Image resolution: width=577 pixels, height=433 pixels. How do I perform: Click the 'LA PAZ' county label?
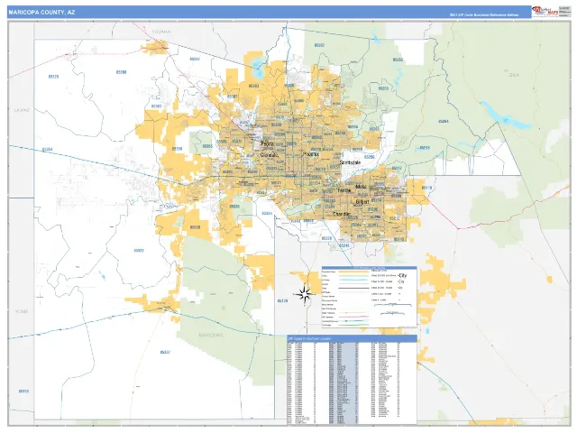[x=22, y=110]
